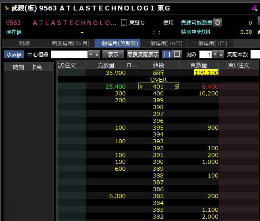Viewport: 260px width, 221px height.
Task: Switch to 現物 tab
Action: tap(25, 43)
